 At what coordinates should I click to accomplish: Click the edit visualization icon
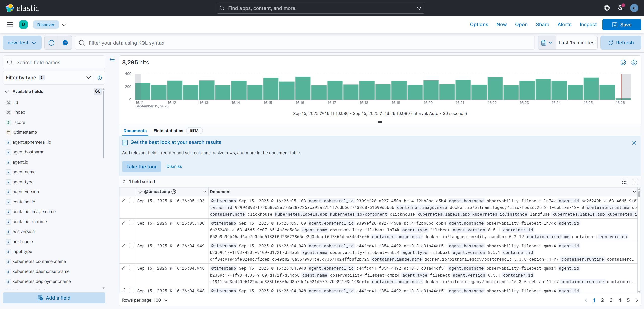pyautogui.click(x=623, y=63)
